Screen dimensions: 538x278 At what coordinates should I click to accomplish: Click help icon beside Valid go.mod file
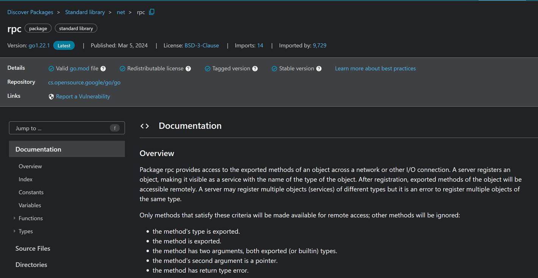point(103,69)
